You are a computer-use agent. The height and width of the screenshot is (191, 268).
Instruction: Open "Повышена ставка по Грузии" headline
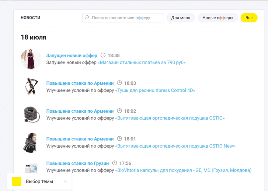[77, 163]
